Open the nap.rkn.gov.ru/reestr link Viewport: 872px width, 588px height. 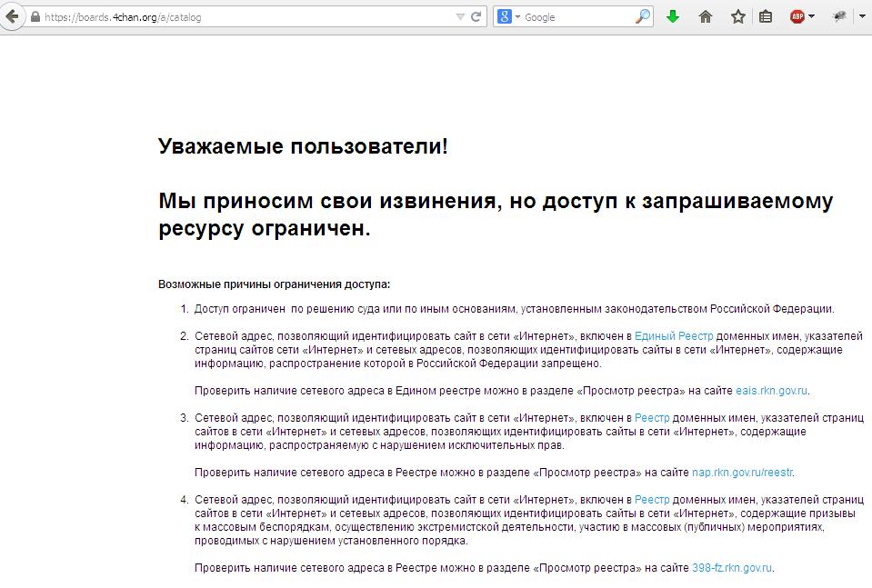[x=742, y=473]
